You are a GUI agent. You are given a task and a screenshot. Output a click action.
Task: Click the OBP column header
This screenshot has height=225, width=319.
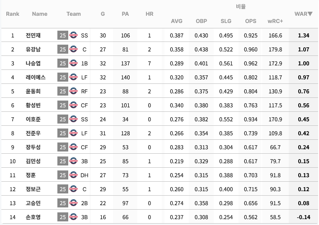click(201, 21)
